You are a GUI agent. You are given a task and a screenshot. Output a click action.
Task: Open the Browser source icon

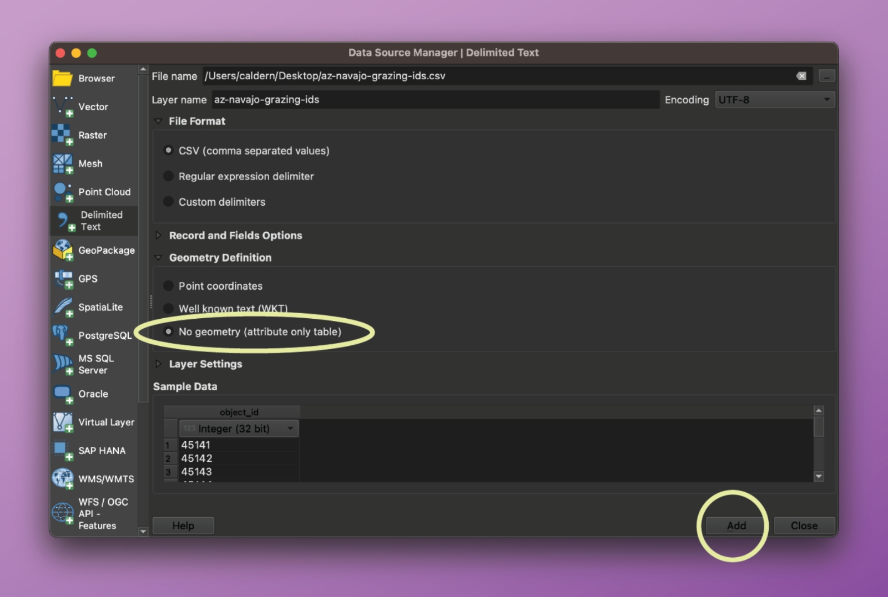62,78
